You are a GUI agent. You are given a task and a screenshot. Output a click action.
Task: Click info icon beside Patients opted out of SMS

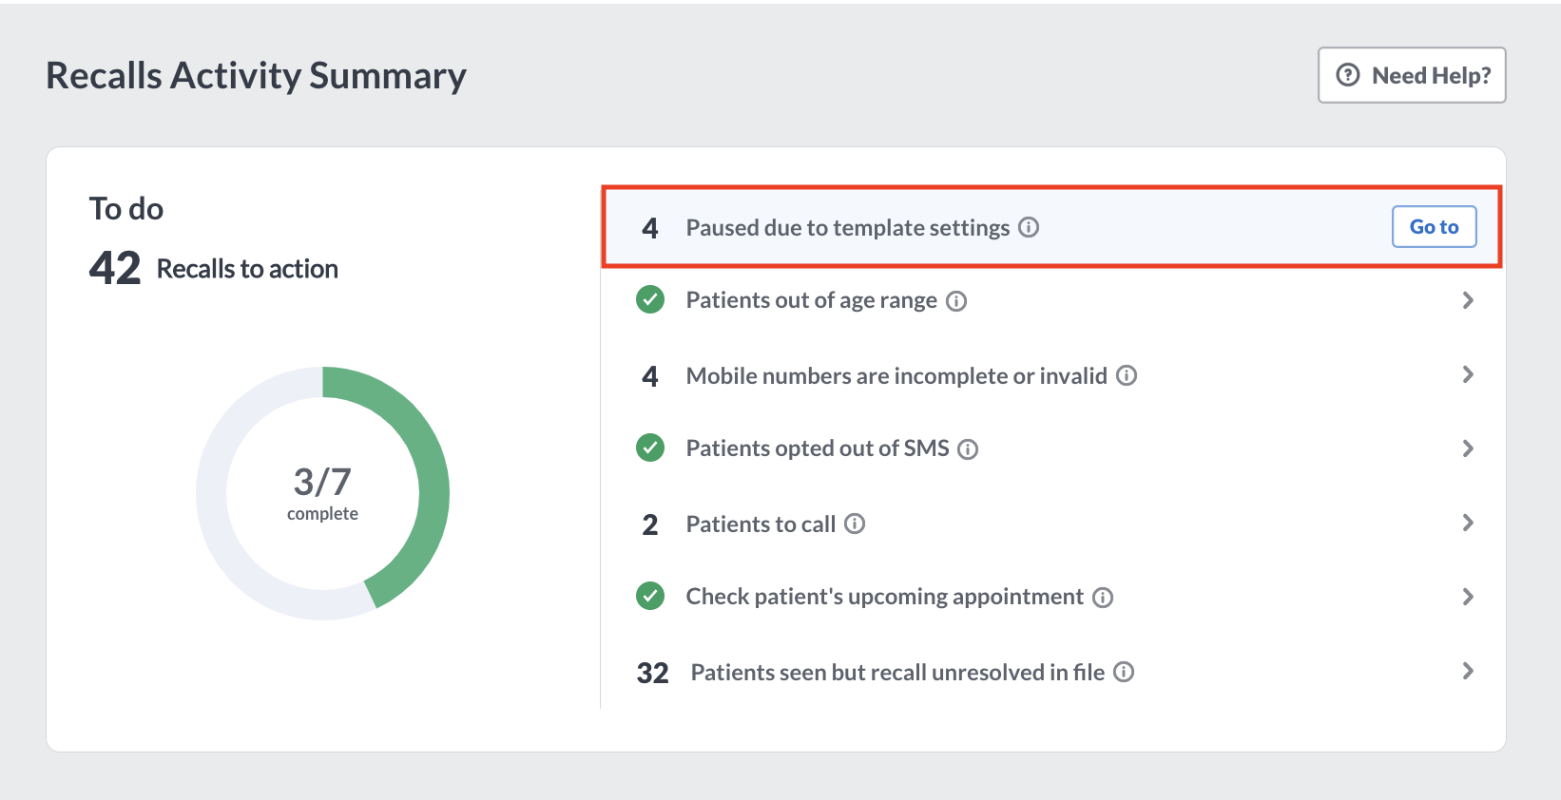pos(968,449)
